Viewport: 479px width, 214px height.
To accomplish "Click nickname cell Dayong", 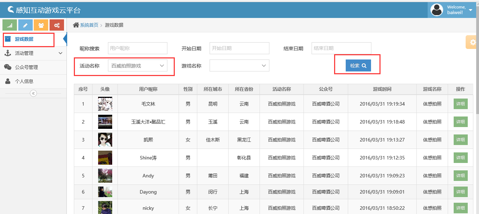I will click(148, 192).
